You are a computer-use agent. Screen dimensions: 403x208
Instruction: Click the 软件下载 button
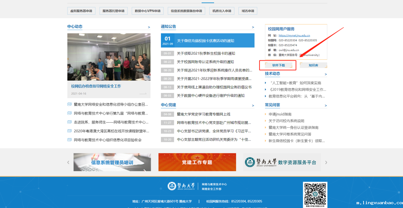coord(278,65)
